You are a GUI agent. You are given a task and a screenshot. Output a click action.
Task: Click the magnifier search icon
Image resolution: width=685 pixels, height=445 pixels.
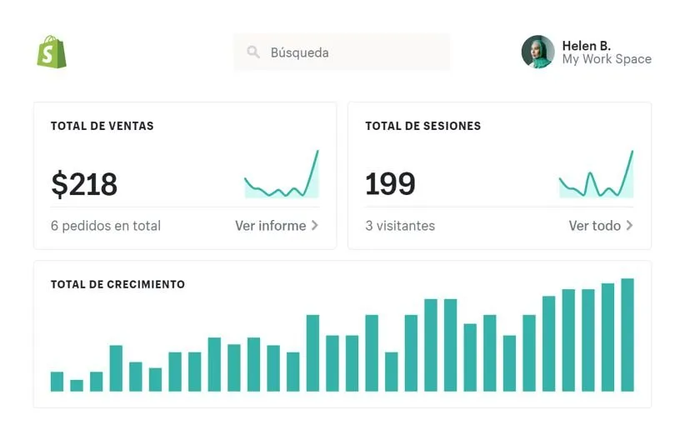[x=253, y=52]
